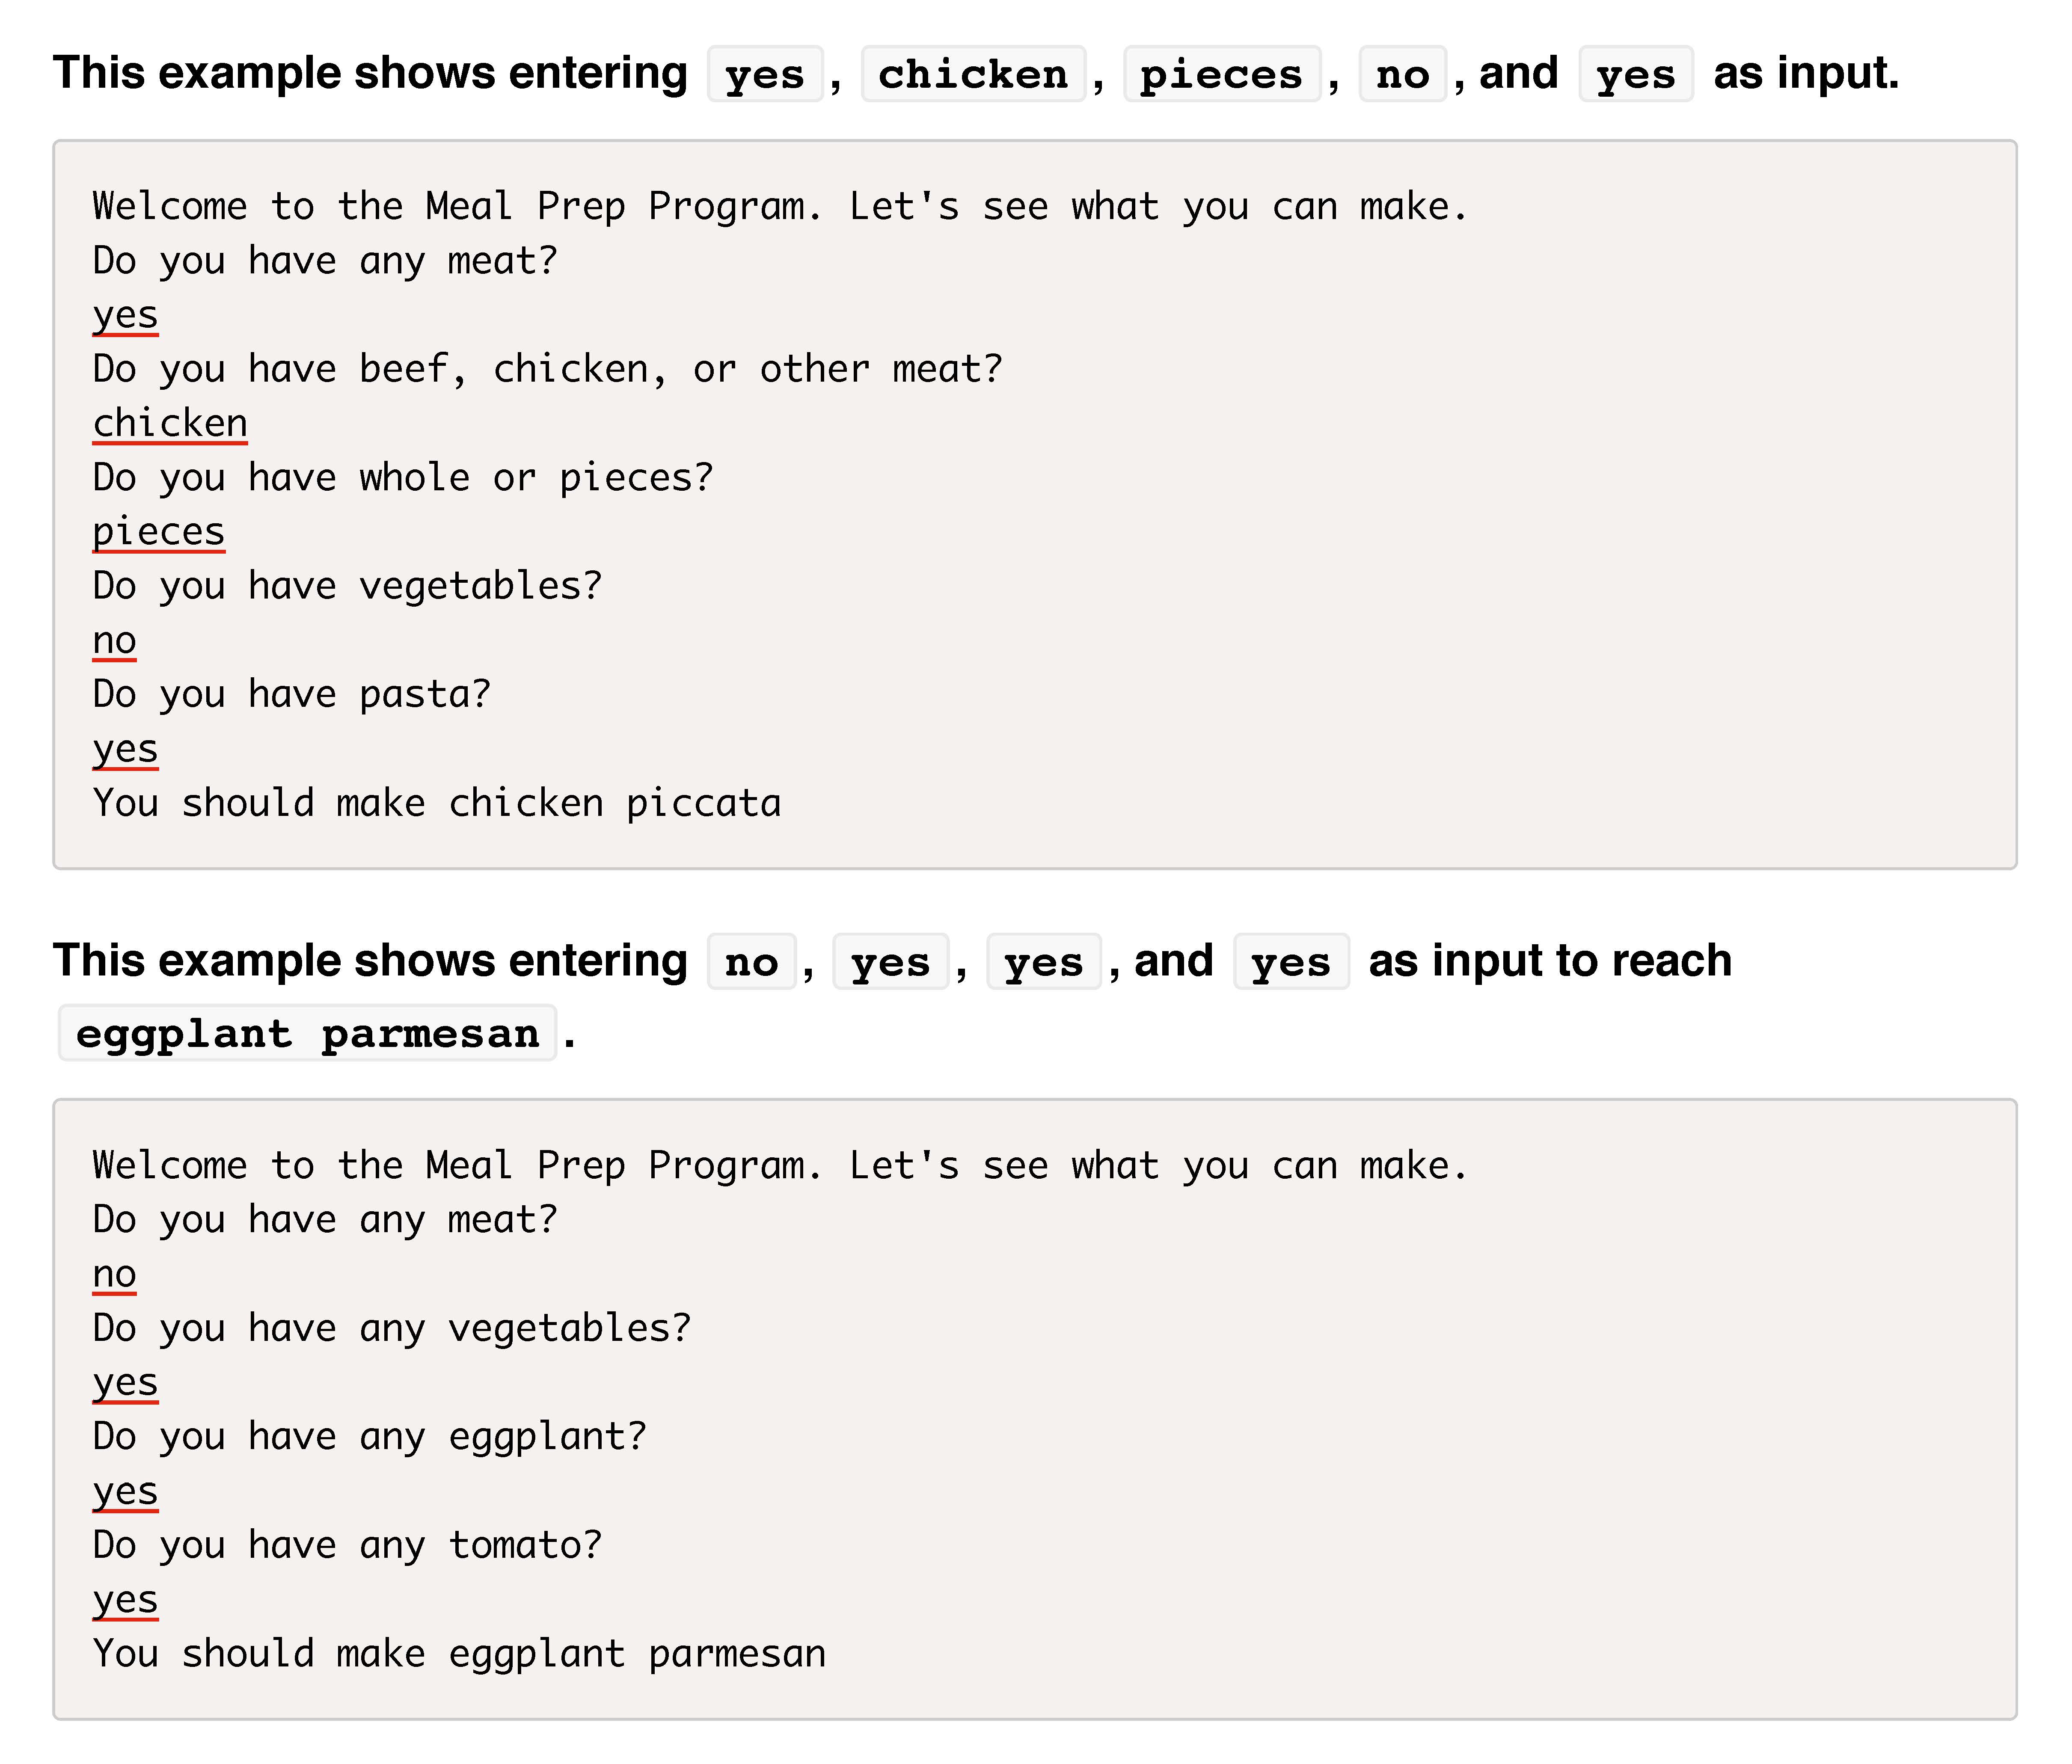This screenshot has width=2072, height=1764.
Task: Click the underlined "chicken" input in the first example
Action: 170,423
